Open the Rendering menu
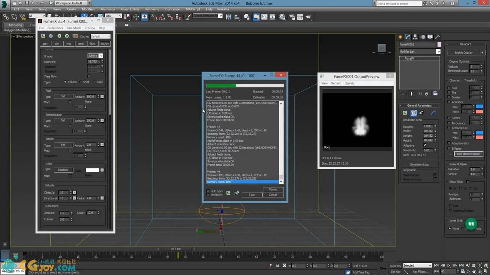 (152, 9)
